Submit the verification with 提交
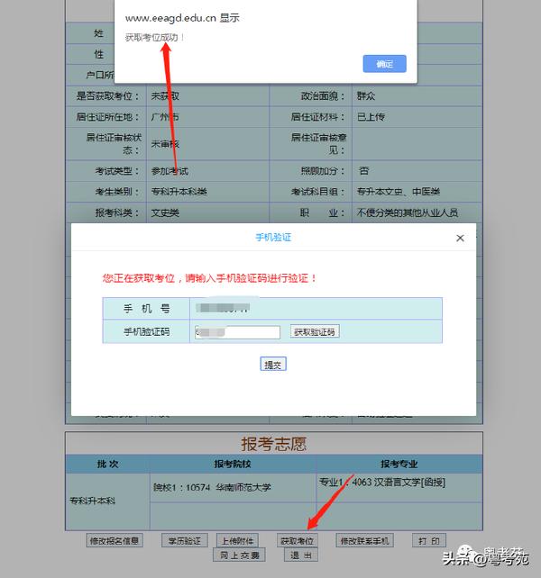541x578 pixels. tap(273, 365)
